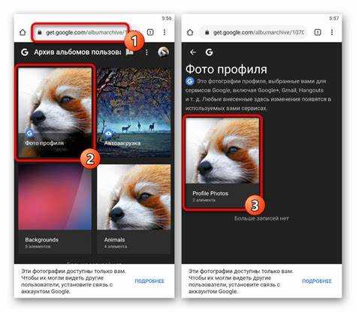
Task: Open the Фото профиля album
Action: tap(55, 112)
